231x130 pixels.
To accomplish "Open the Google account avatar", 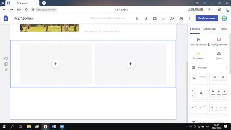I will coord(224,18).
